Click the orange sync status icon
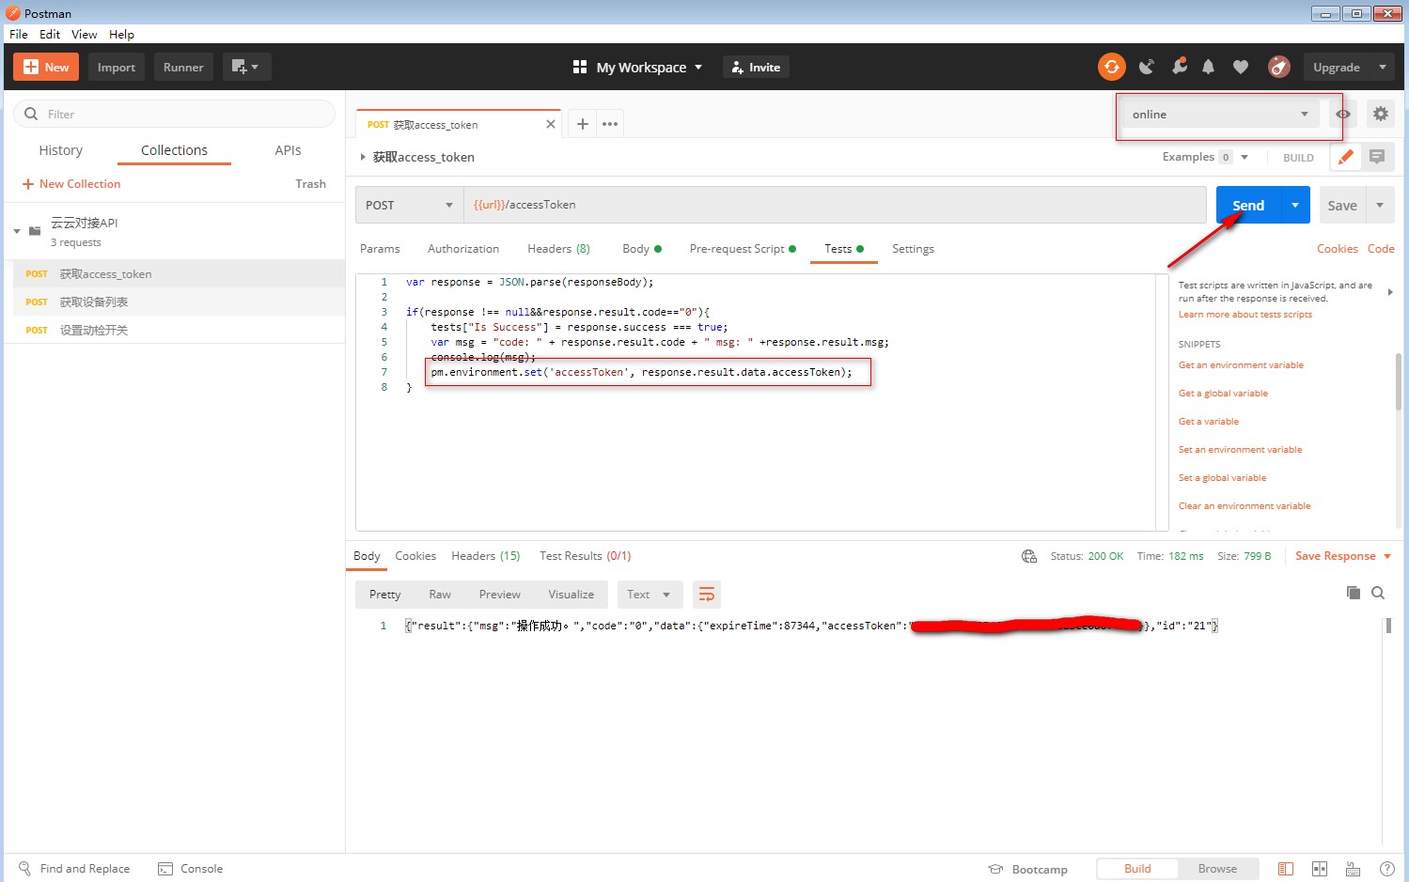Screen dimensions: 1409x882 click(1111, 67)
